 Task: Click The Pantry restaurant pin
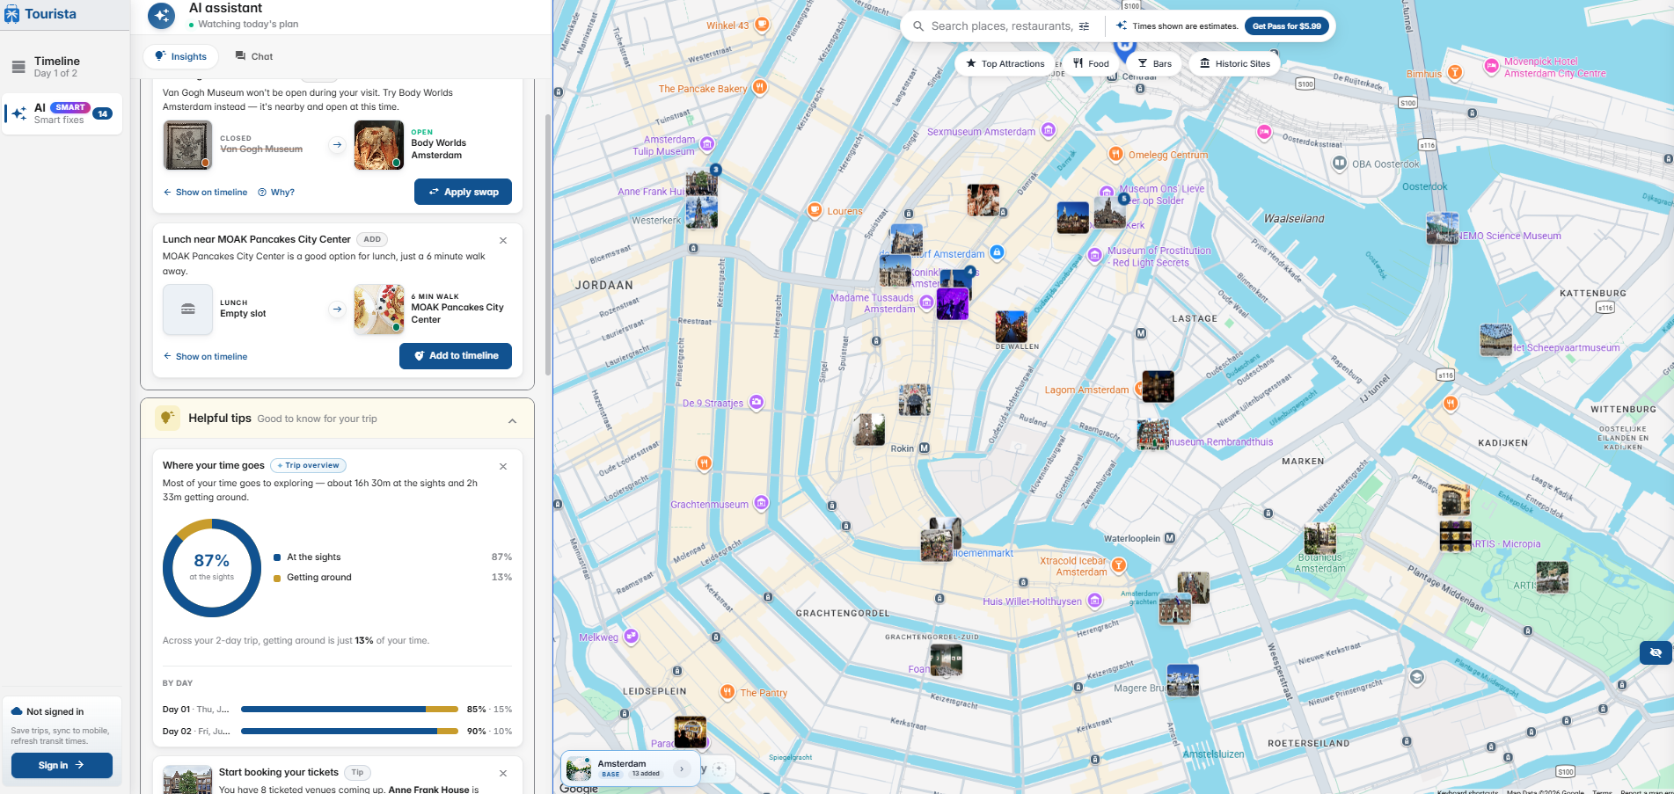tap(727, 692)
